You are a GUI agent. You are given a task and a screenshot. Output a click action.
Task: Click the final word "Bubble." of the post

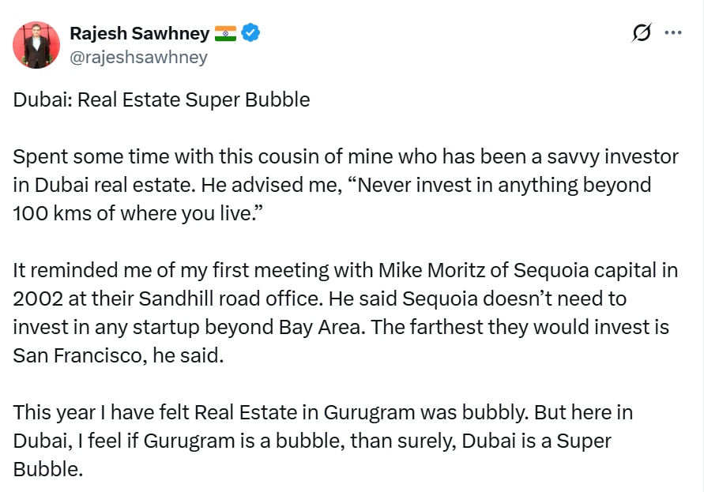(47, 470)
